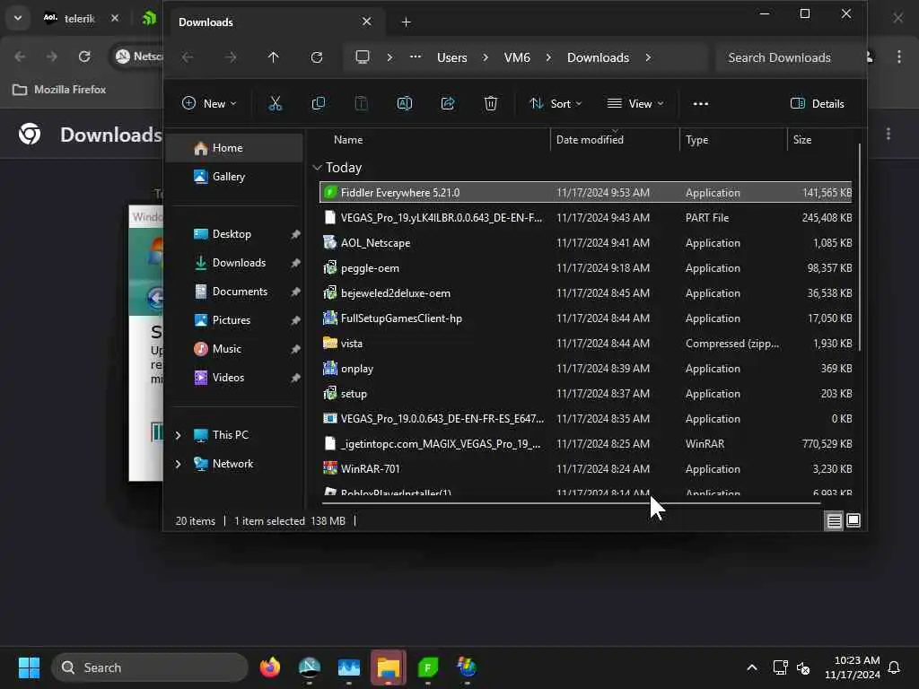Add a new Explorer tab
This screenshot has width=919, height=689.
[406, 22]
